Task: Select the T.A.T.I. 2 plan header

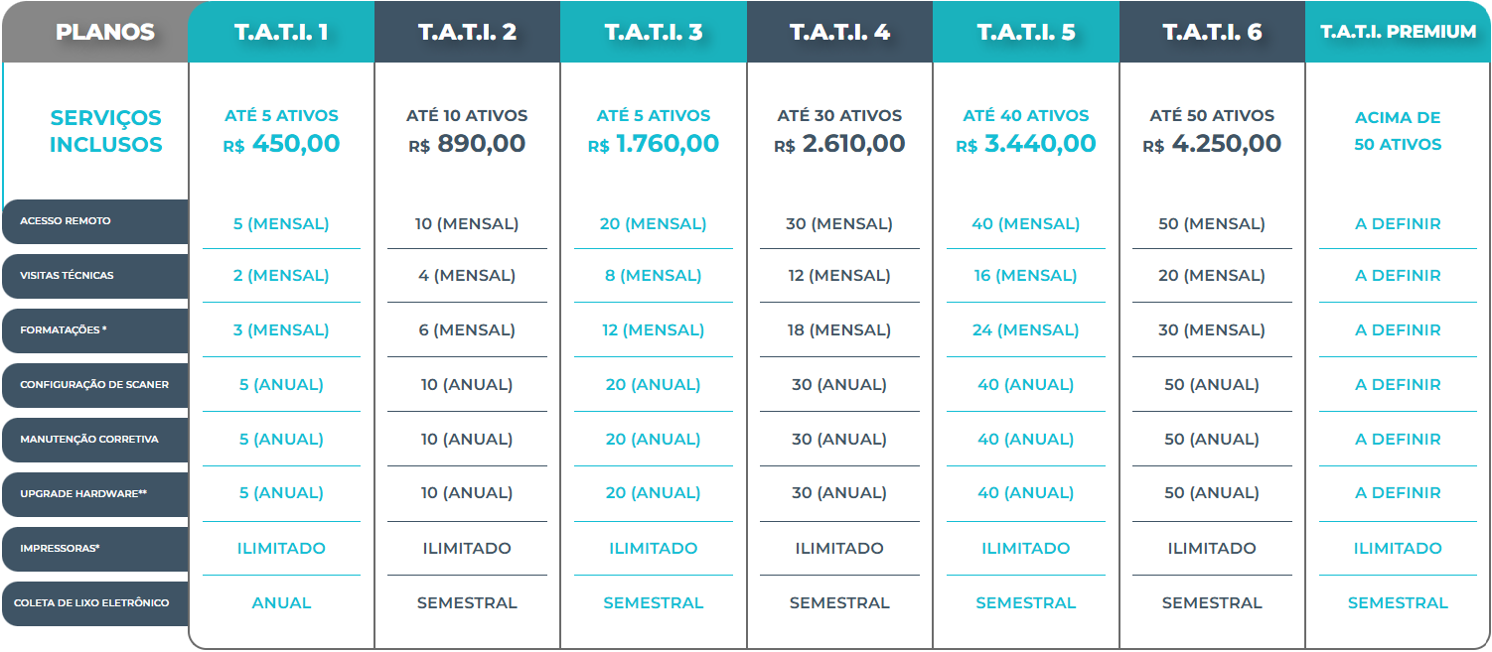Action: pyautogui.click(x=467, y=32)
